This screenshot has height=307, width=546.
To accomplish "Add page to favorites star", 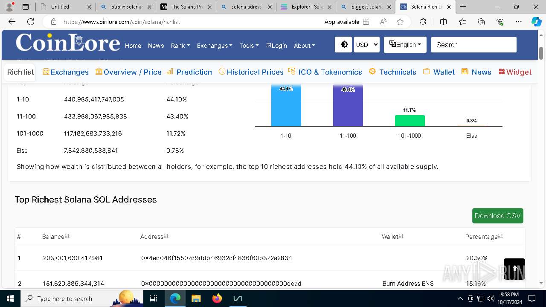I will [x=400, y=22].
